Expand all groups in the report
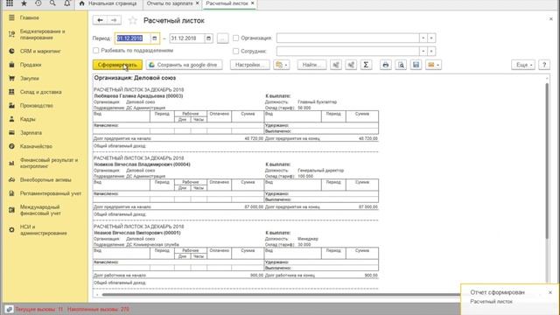This screenshot has width=560, height=315. [336, 65]
